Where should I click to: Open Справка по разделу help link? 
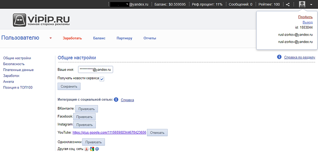(299, 57)
